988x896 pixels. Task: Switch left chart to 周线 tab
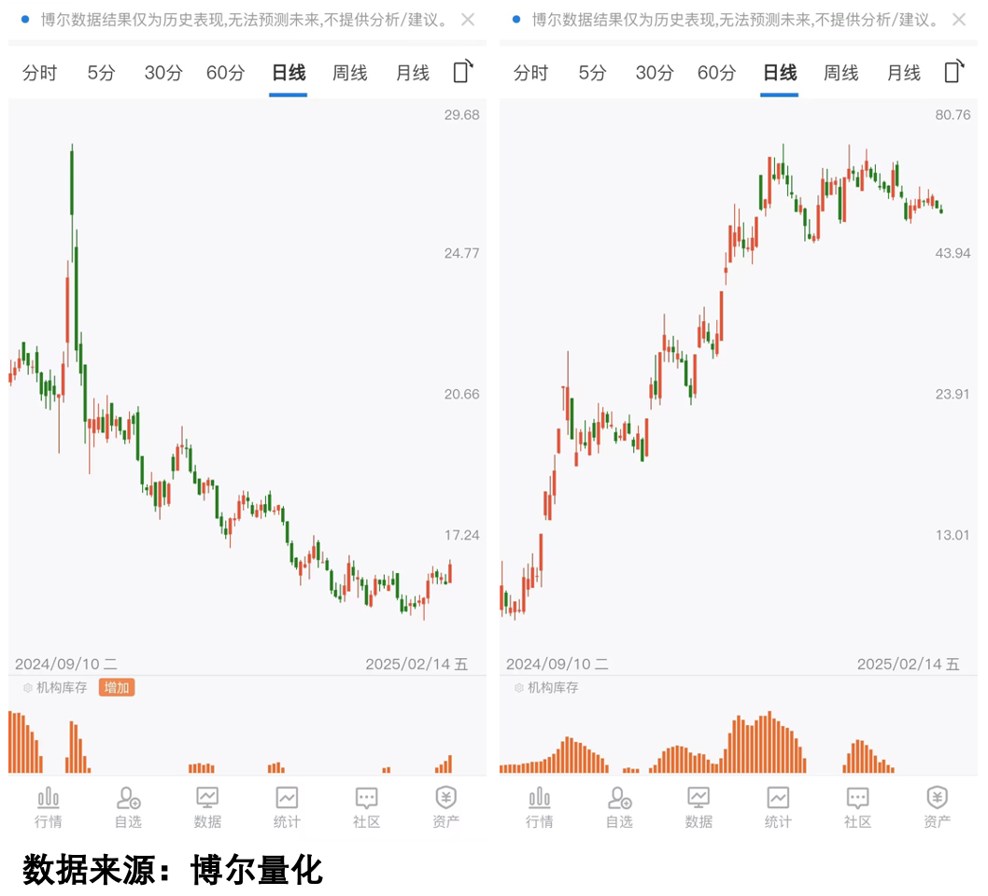click(x=350, y=73)
